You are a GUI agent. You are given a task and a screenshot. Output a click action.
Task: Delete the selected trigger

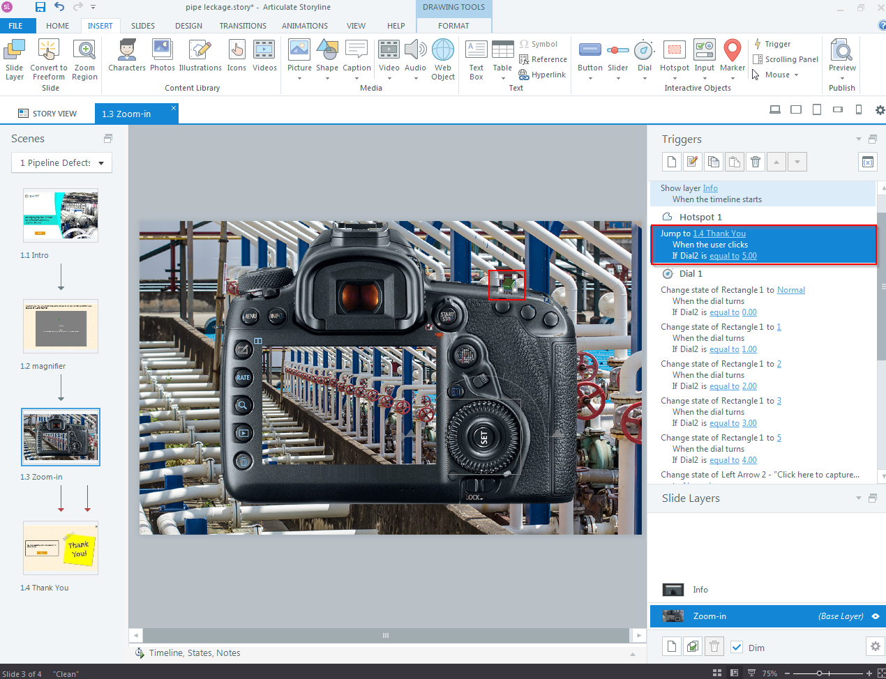(x=755, y=162)
